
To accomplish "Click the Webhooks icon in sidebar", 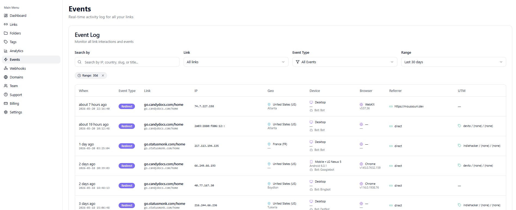I will [6, 68].
